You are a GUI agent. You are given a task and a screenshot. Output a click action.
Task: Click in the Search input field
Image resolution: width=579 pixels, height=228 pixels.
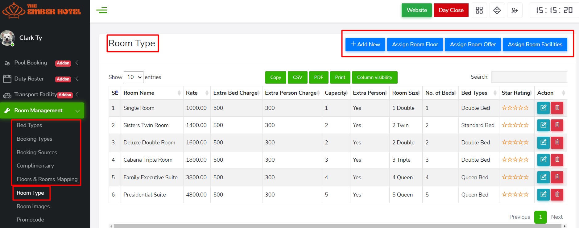point(529,77)
